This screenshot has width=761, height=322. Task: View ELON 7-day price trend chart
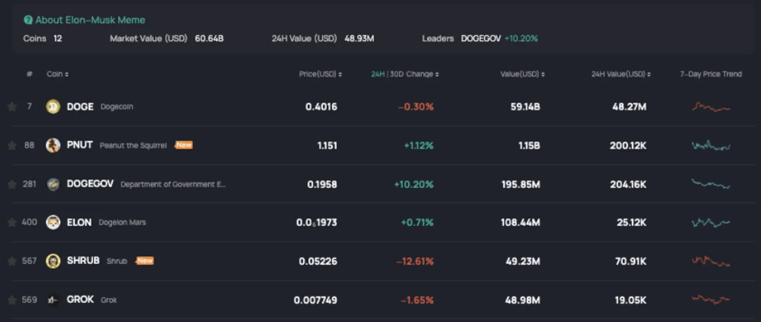(x=711, y=222)
